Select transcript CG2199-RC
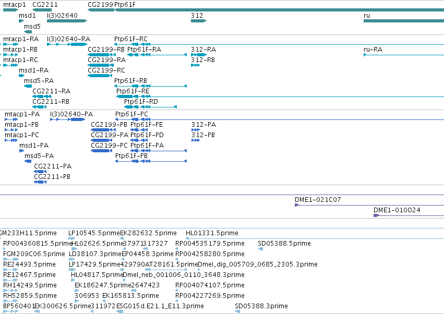Screen dimensions: 444x314 click(x=106, y=70)
